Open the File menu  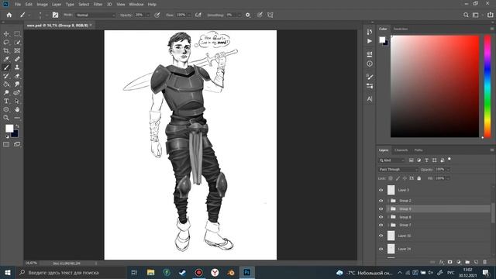[x=18, y=5]
